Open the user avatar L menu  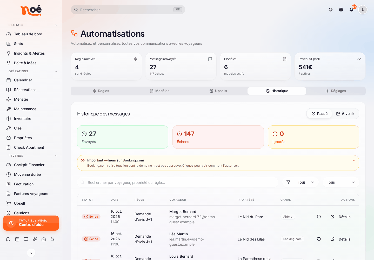click(x=363, y=10)
